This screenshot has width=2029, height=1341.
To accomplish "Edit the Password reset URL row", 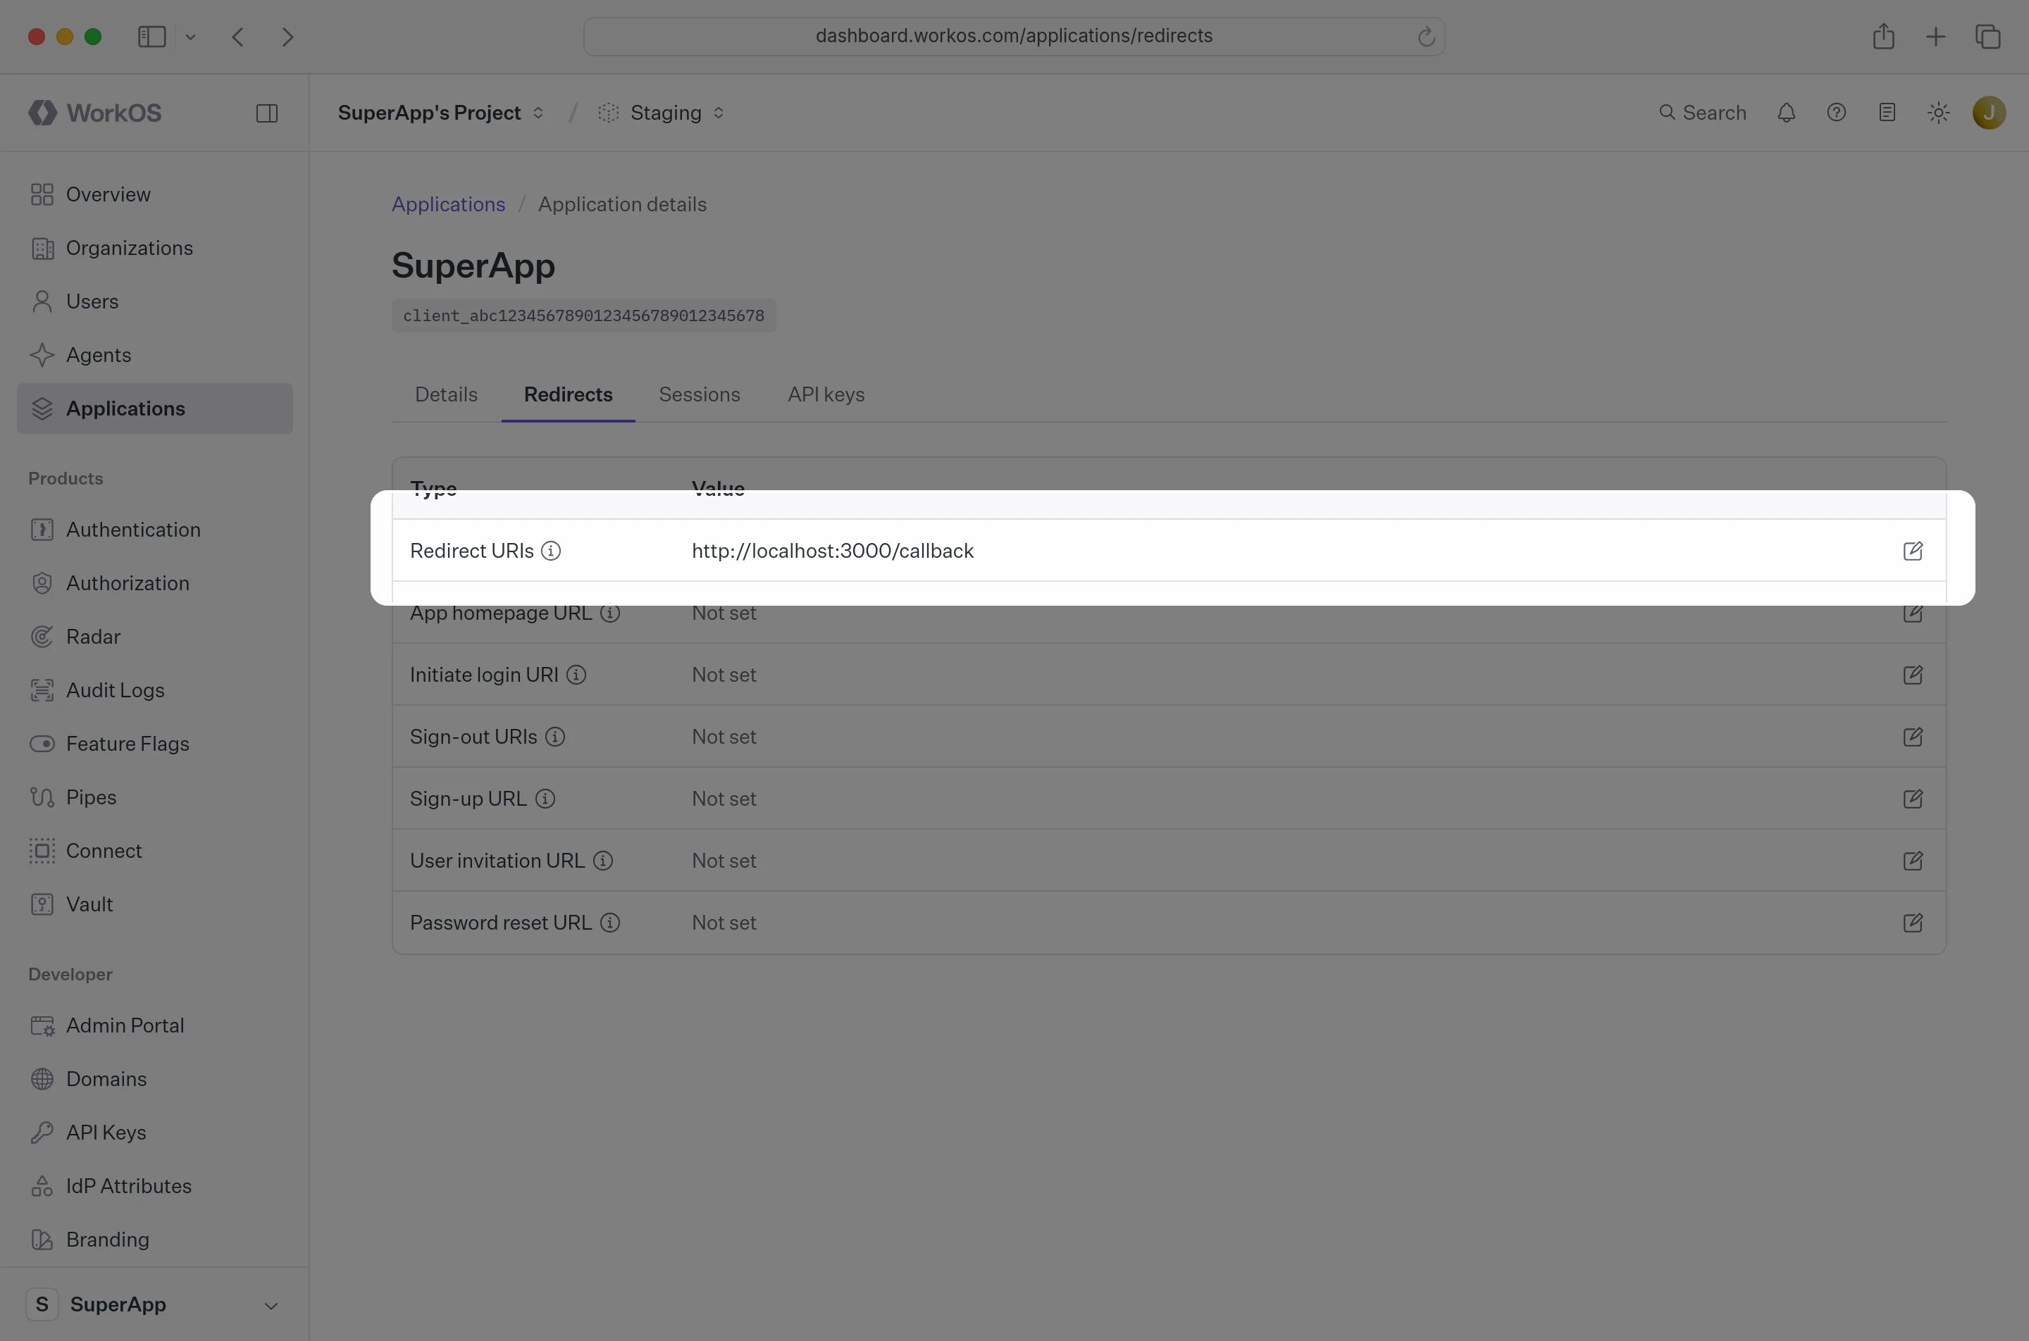I will click(x=1913, y=923).
